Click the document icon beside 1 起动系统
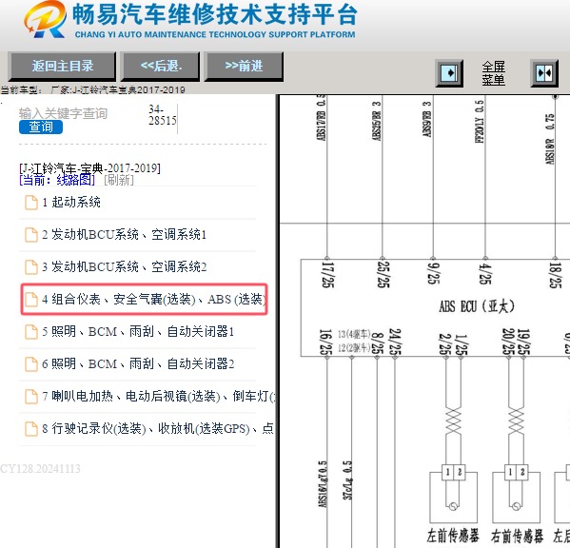 31,203
